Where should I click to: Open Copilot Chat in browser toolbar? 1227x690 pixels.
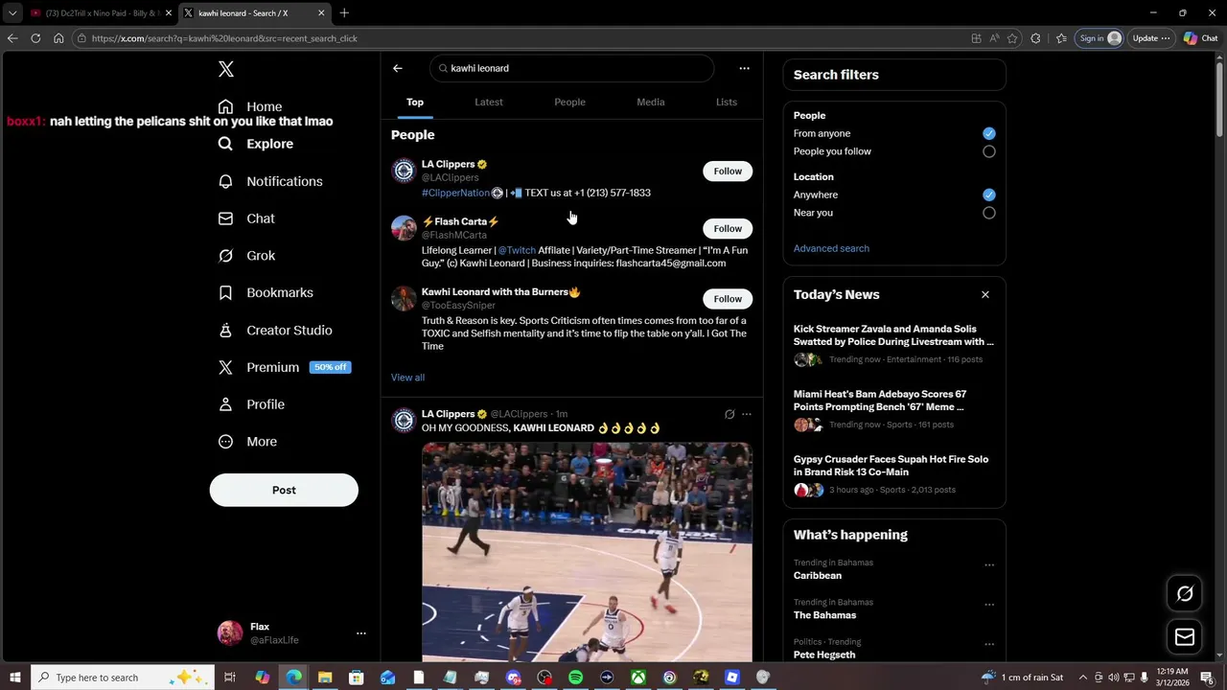[x=1200, y=38]
